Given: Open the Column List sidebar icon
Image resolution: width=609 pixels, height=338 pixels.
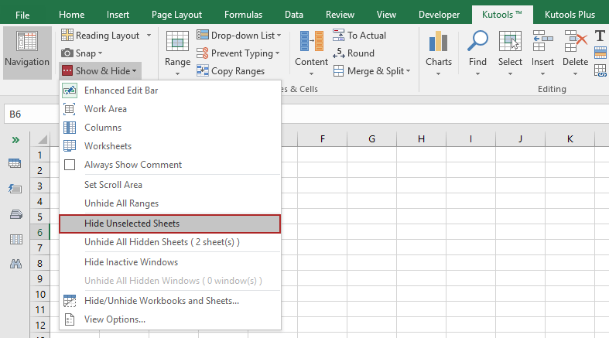Looking at the screenshot, I should (x=16, y=240).
